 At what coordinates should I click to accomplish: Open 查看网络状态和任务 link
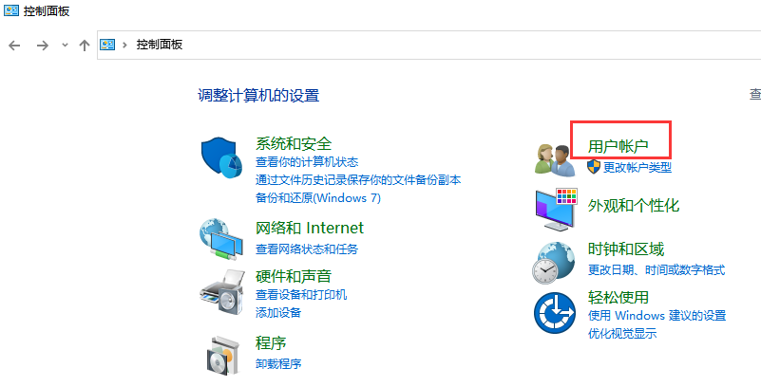pos(307,249)
